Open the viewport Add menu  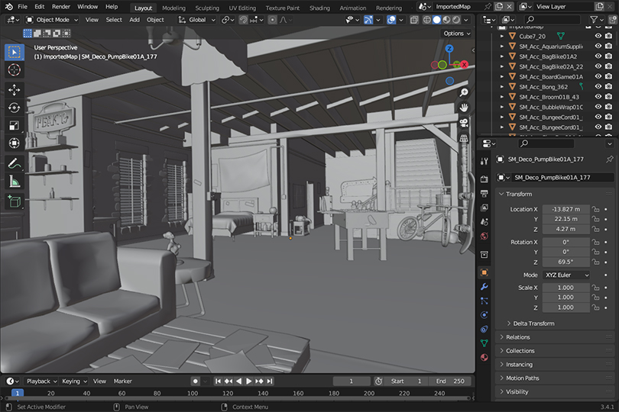[x=134, y=20]
